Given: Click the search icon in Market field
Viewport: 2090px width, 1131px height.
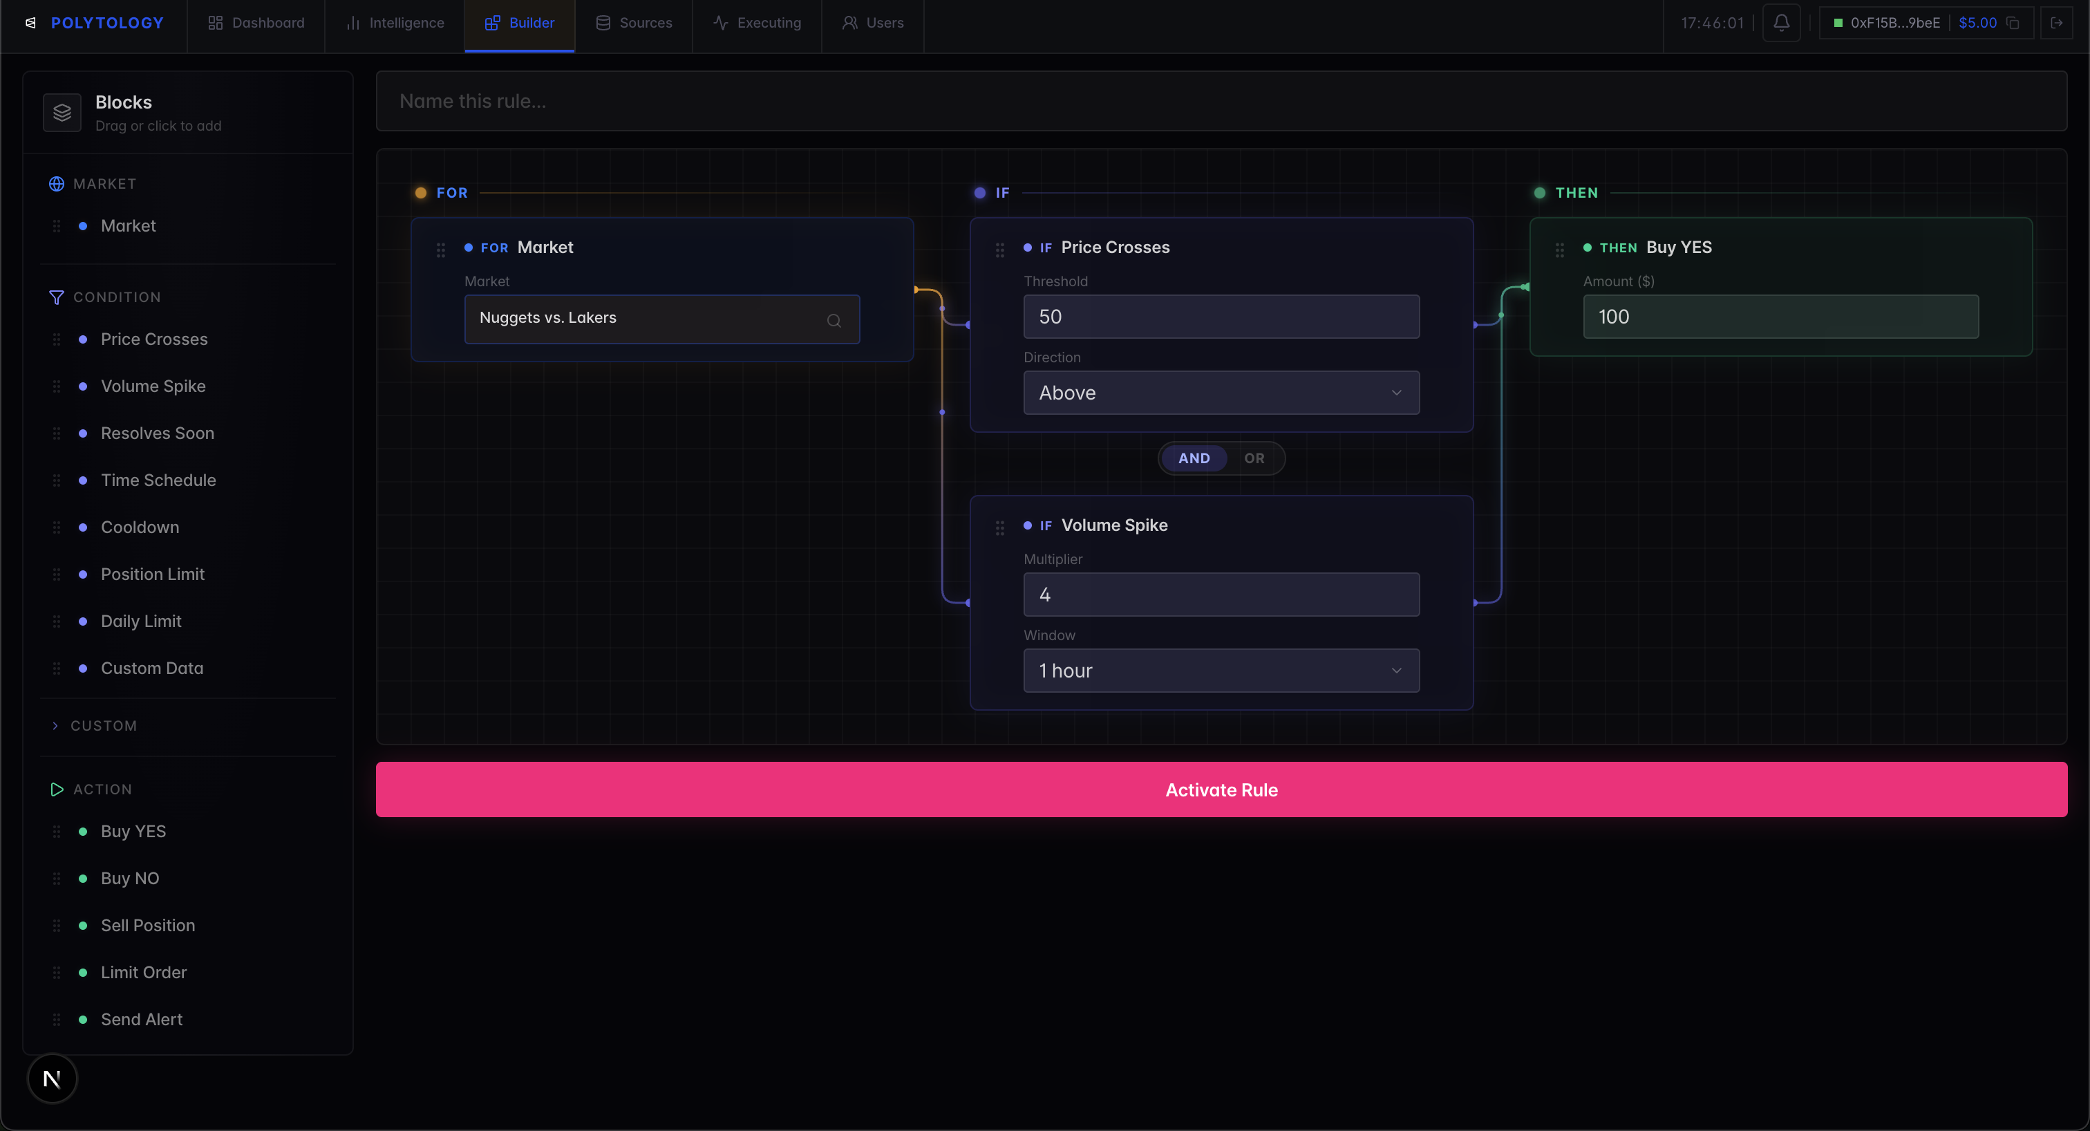Looking at the screenshot, I should click(834, 321).
